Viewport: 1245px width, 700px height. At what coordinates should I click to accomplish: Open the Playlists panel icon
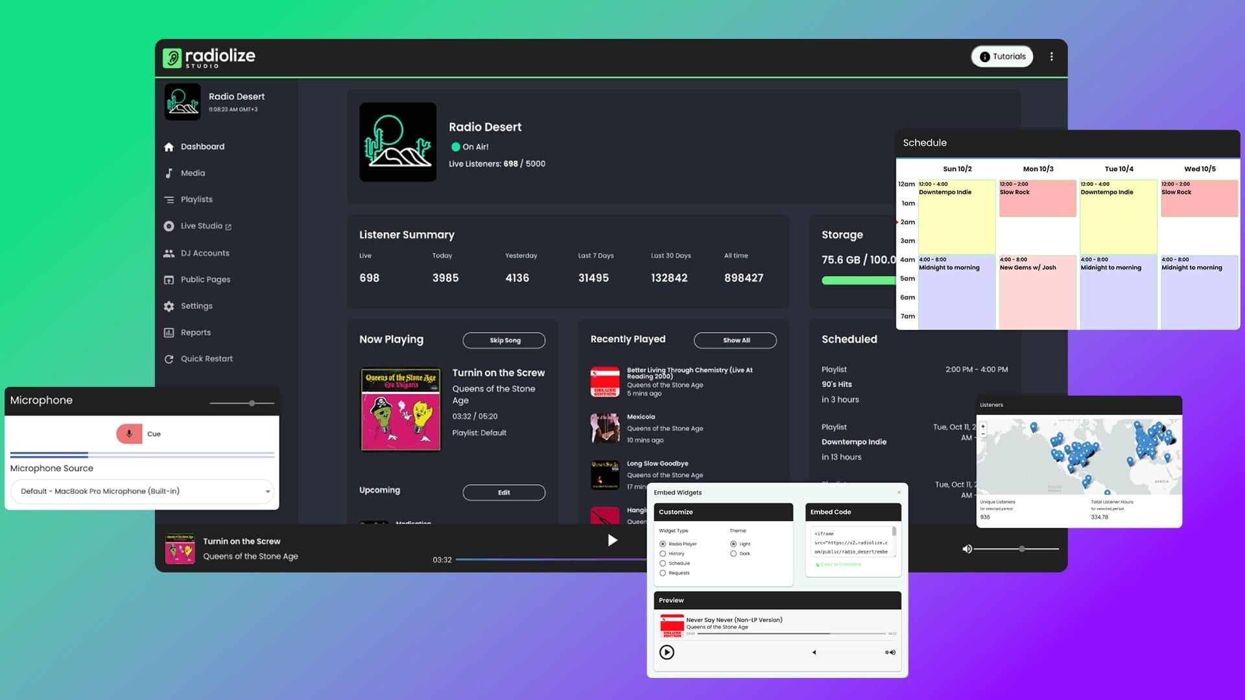[x=169, y=199]
